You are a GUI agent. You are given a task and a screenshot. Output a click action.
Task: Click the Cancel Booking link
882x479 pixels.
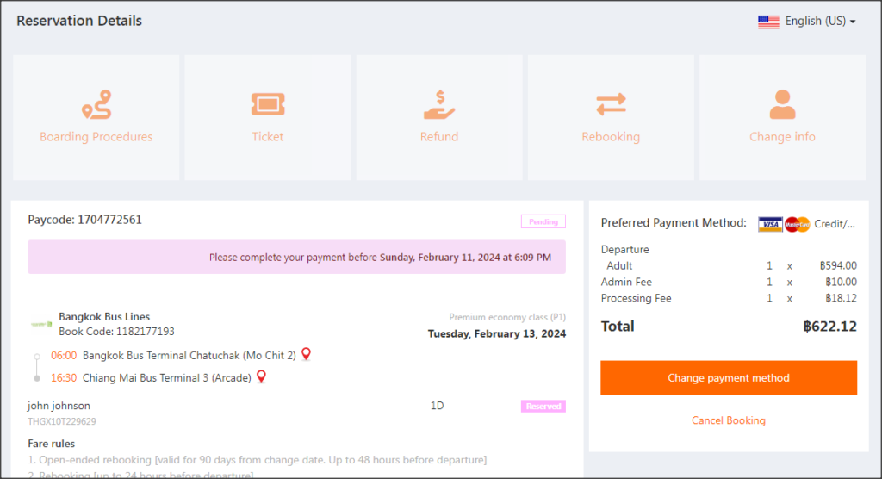click(728, 420)
